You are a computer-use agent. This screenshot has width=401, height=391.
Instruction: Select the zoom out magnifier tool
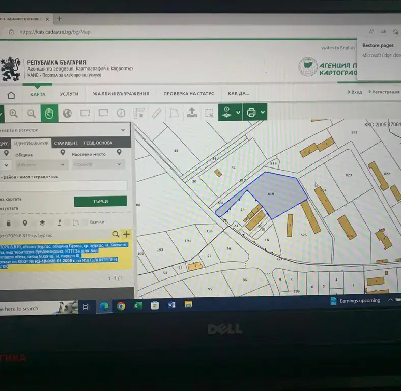[x=32, y=114]
